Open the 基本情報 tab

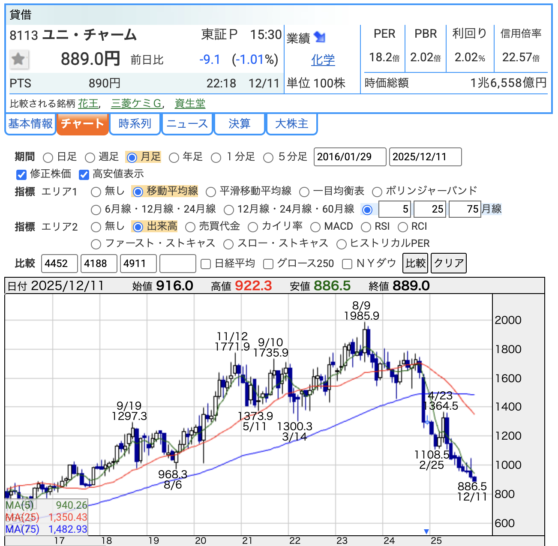pyautogui.click(x=30, y=124)
